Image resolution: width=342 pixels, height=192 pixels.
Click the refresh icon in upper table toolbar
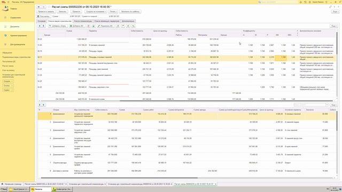pyautogui.click(x=128, y=26)
